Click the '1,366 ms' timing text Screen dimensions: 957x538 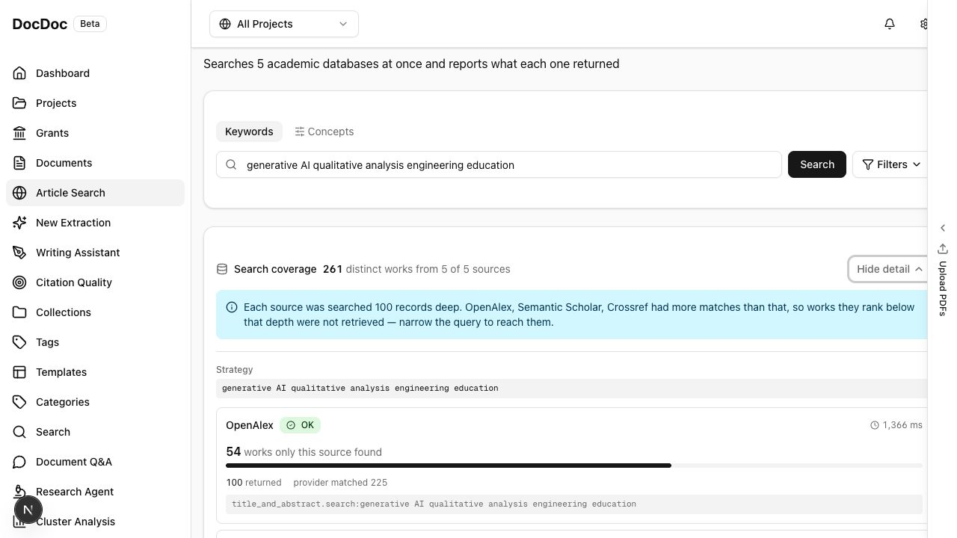click(x=902, y=425)
